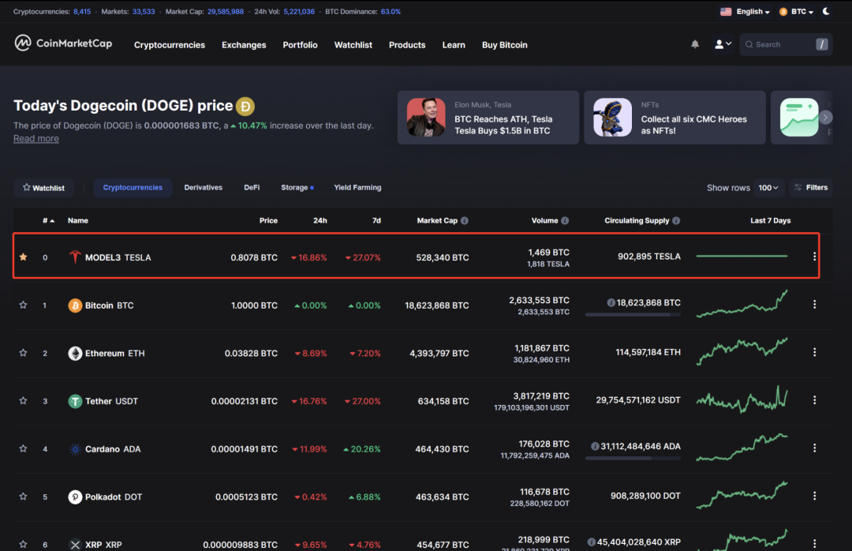Open more options for Cardano row
The width and height of the screenshot is (852, 551).
click(x=814, y=448)
